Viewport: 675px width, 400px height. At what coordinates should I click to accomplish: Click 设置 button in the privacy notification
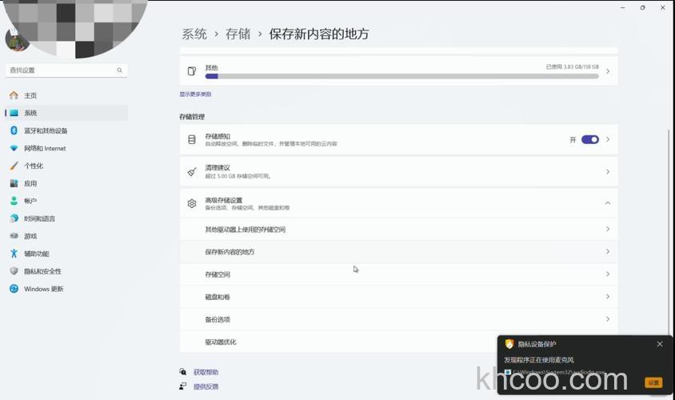tap(653, 382)
